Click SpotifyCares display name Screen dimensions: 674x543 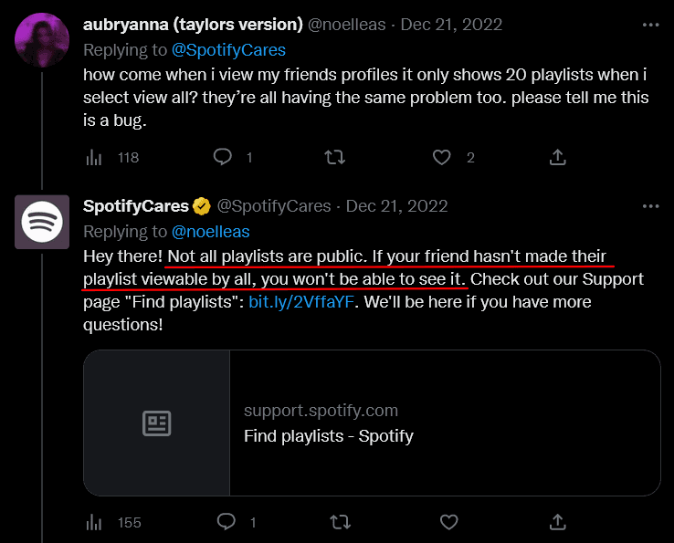point(136,206)
